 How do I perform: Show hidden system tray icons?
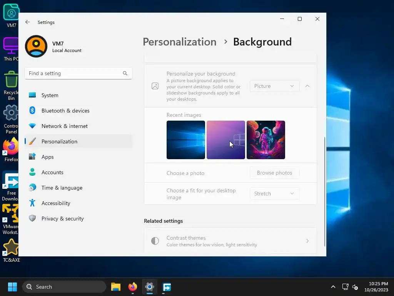coord(333,287)
